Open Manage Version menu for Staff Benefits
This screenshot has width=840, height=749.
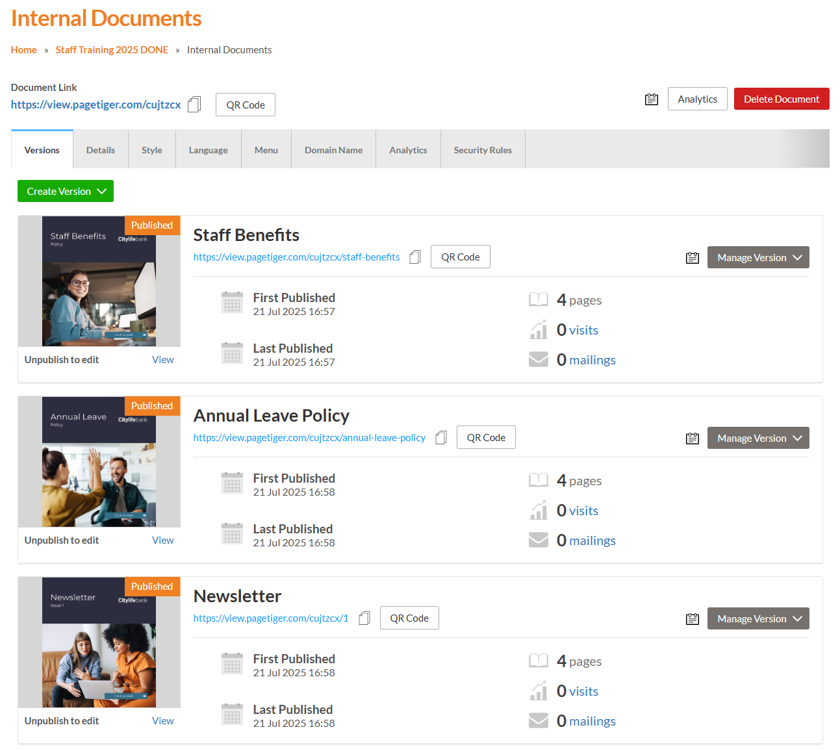757,258
